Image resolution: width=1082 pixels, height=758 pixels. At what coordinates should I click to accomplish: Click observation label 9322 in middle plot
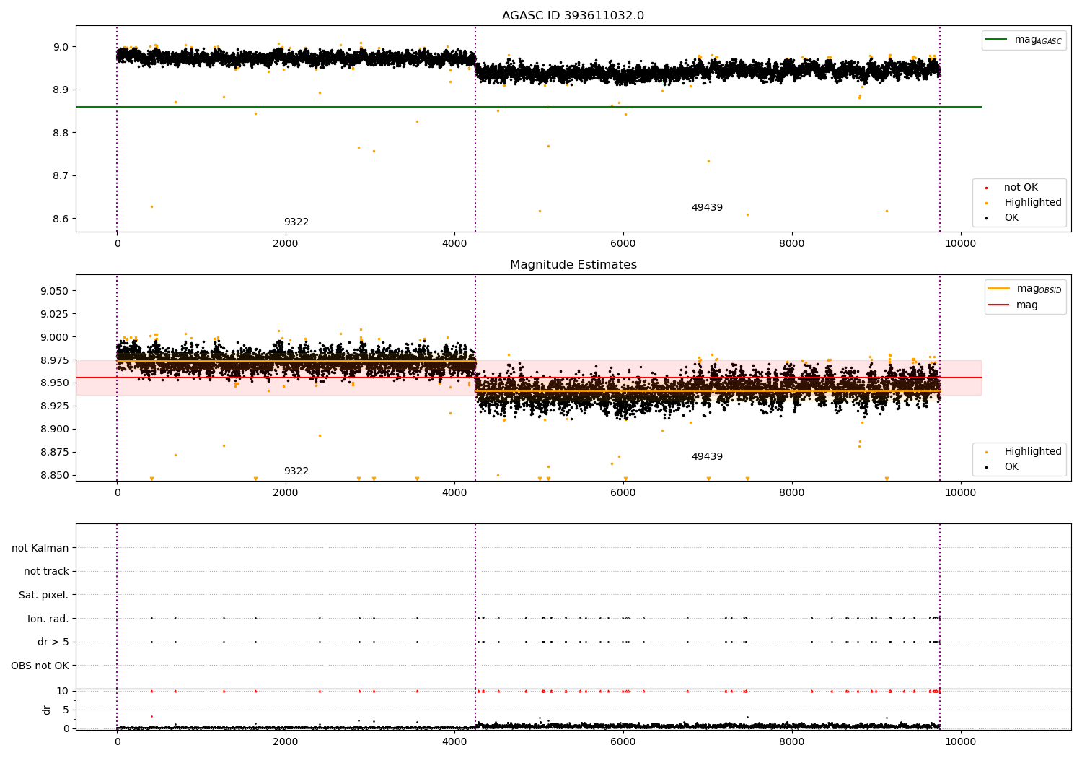(x=296, y=471)
